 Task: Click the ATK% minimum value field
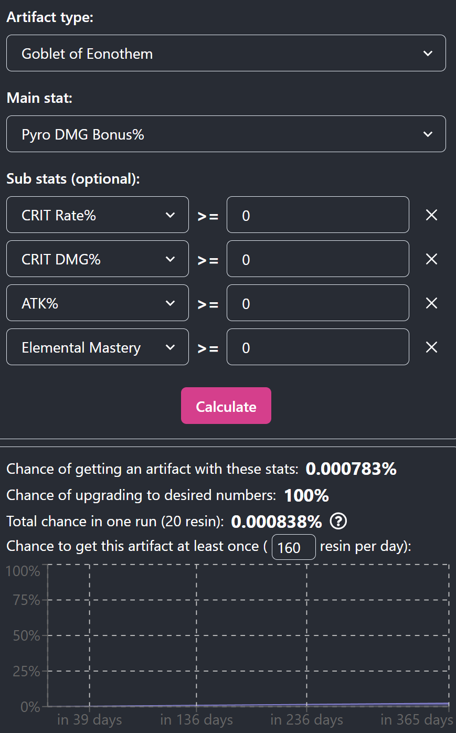317,303
